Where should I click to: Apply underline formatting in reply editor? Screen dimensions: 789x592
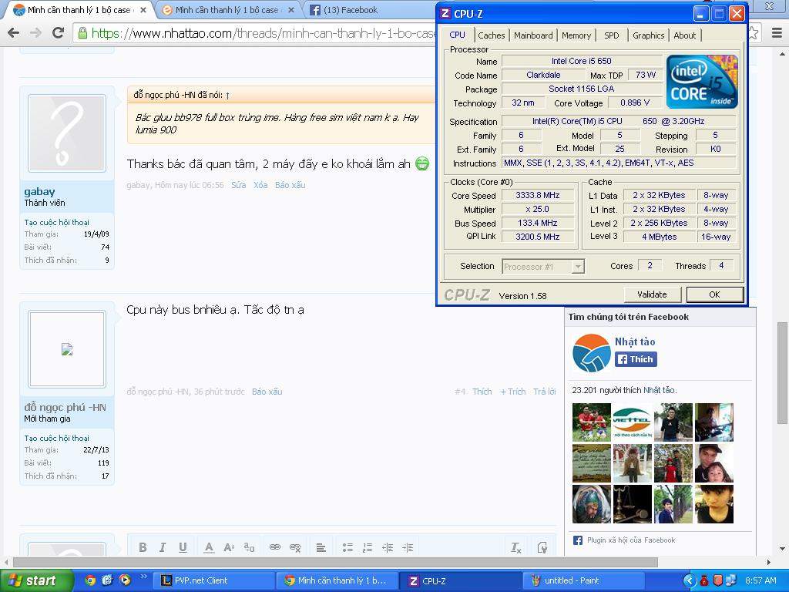tap(183, 547)
